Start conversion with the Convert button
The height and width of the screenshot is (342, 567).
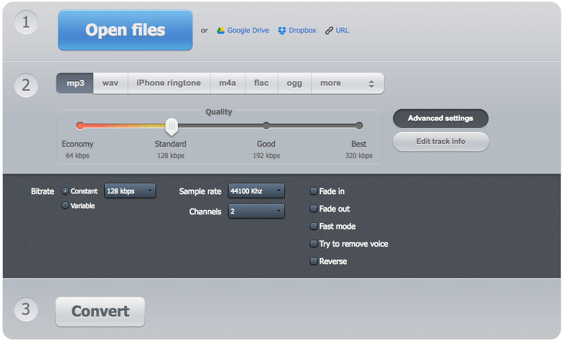100,312
